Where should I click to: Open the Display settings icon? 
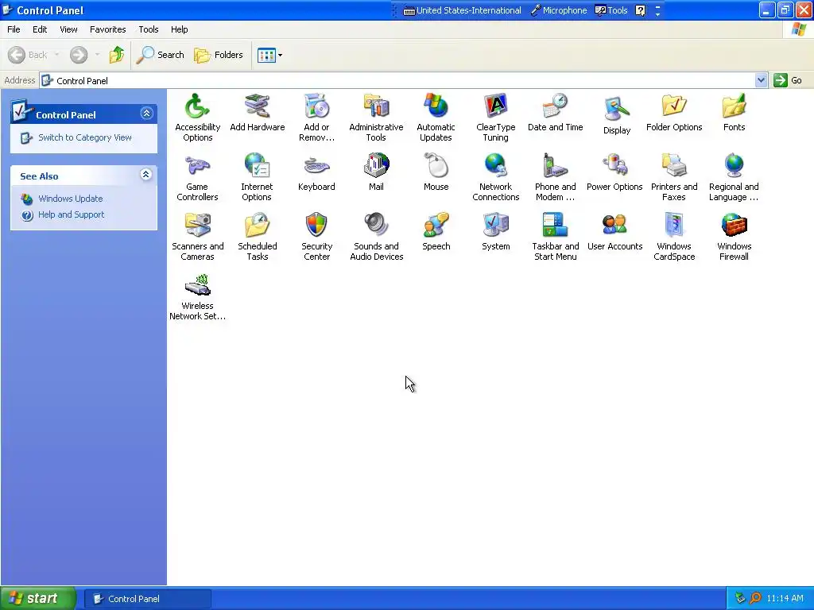pyautogui.click(x=616, y=109)
